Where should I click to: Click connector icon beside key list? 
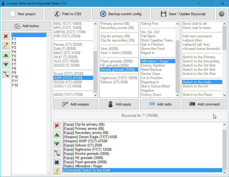pos(6,74)
